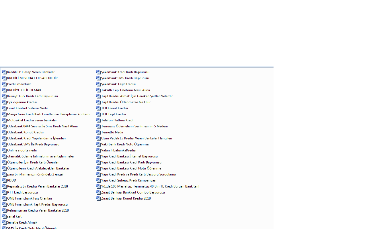Select Peşinatsız Ev Kredisi Veren Bankalar 2018
367x229 pixels.
tap(38, 186)
